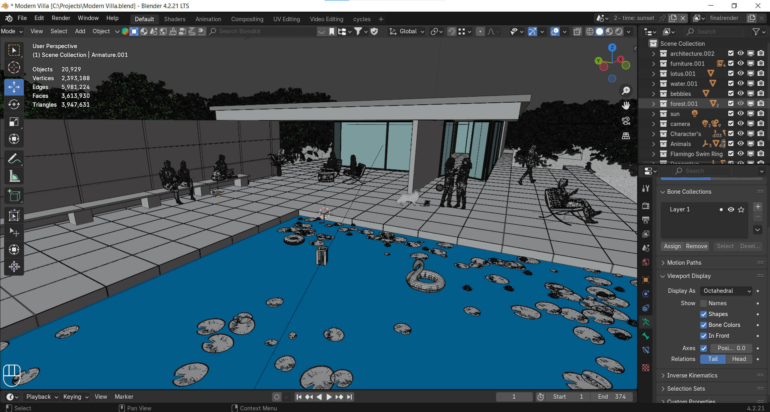Open the Render menu
Image resolution: width=770 pixels, height=412 pixels.
pos(61,18)
